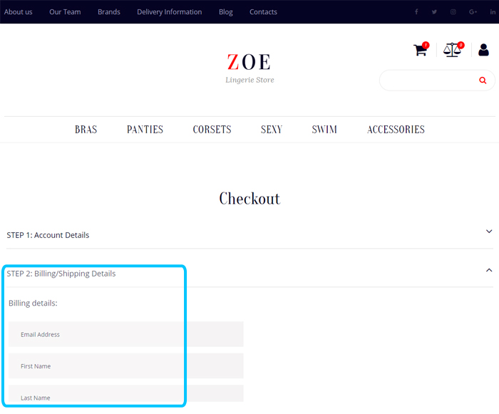Select the Checkout page heading
Screen dimensions: 499x414
coord(249,199)
